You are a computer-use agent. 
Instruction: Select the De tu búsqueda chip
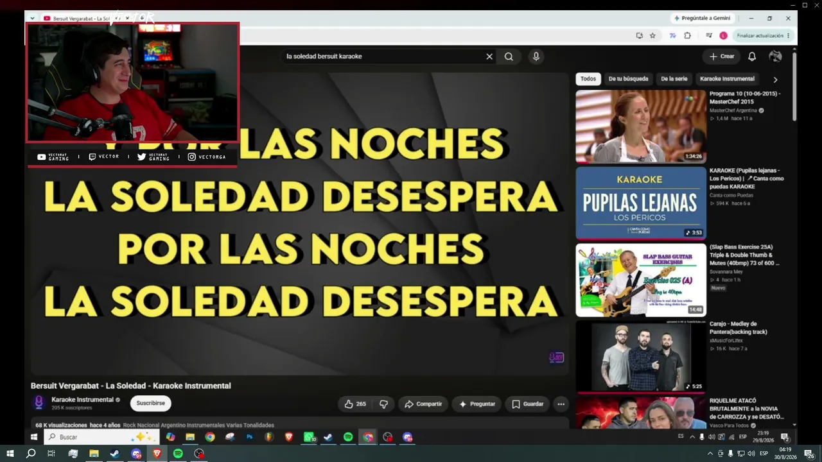628,79
